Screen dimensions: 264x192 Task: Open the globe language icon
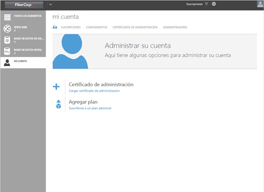(214, 4)
